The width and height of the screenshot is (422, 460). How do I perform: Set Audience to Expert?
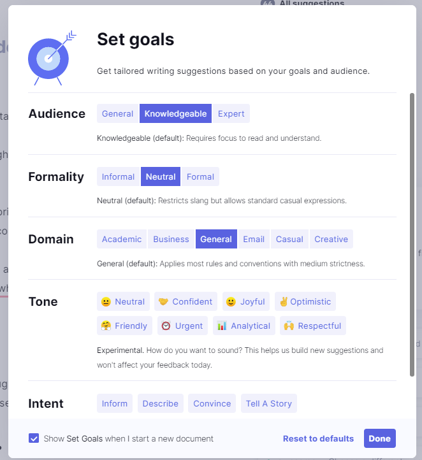pos(231,113)
